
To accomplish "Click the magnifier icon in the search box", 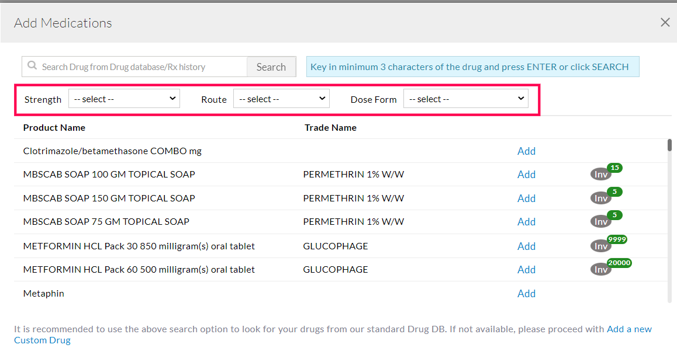I will (32, 67).
